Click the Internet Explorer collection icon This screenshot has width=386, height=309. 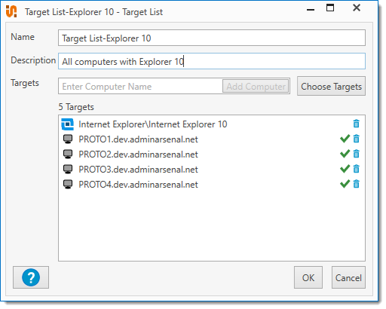click(68, 124)
